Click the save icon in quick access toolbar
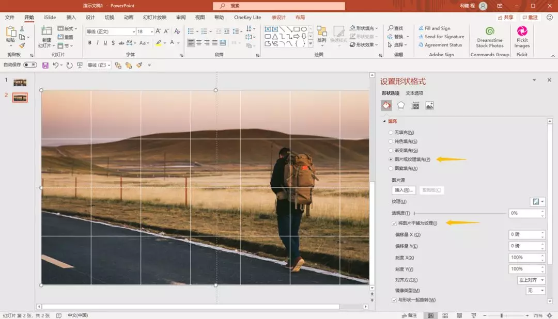Image resolution: width=558 pixels, height=319 pixels. (45, 65)
